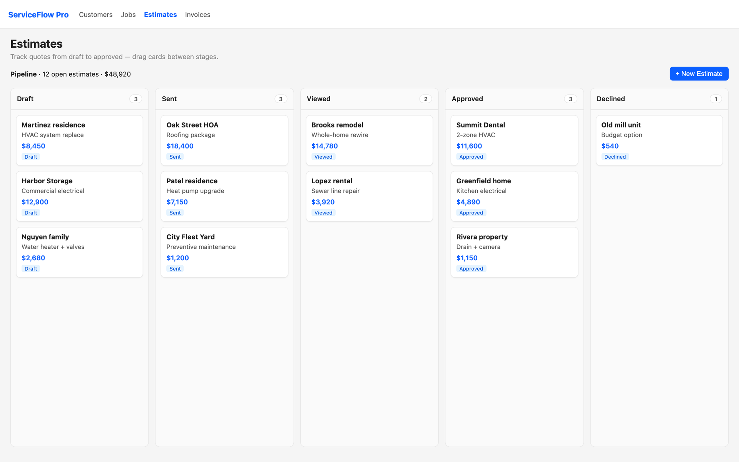Open the ServiceFlow Pro home logo

[x=38, y=15]
